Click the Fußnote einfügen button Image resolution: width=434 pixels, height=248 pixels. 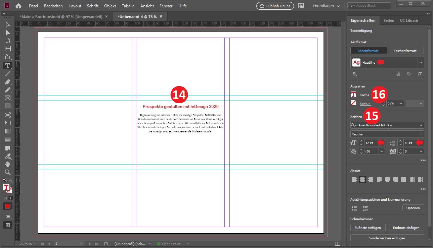coord(368,228)
